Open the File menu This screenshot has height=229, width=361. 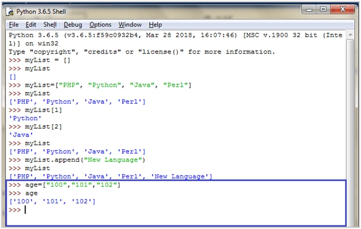click(14, 24)
